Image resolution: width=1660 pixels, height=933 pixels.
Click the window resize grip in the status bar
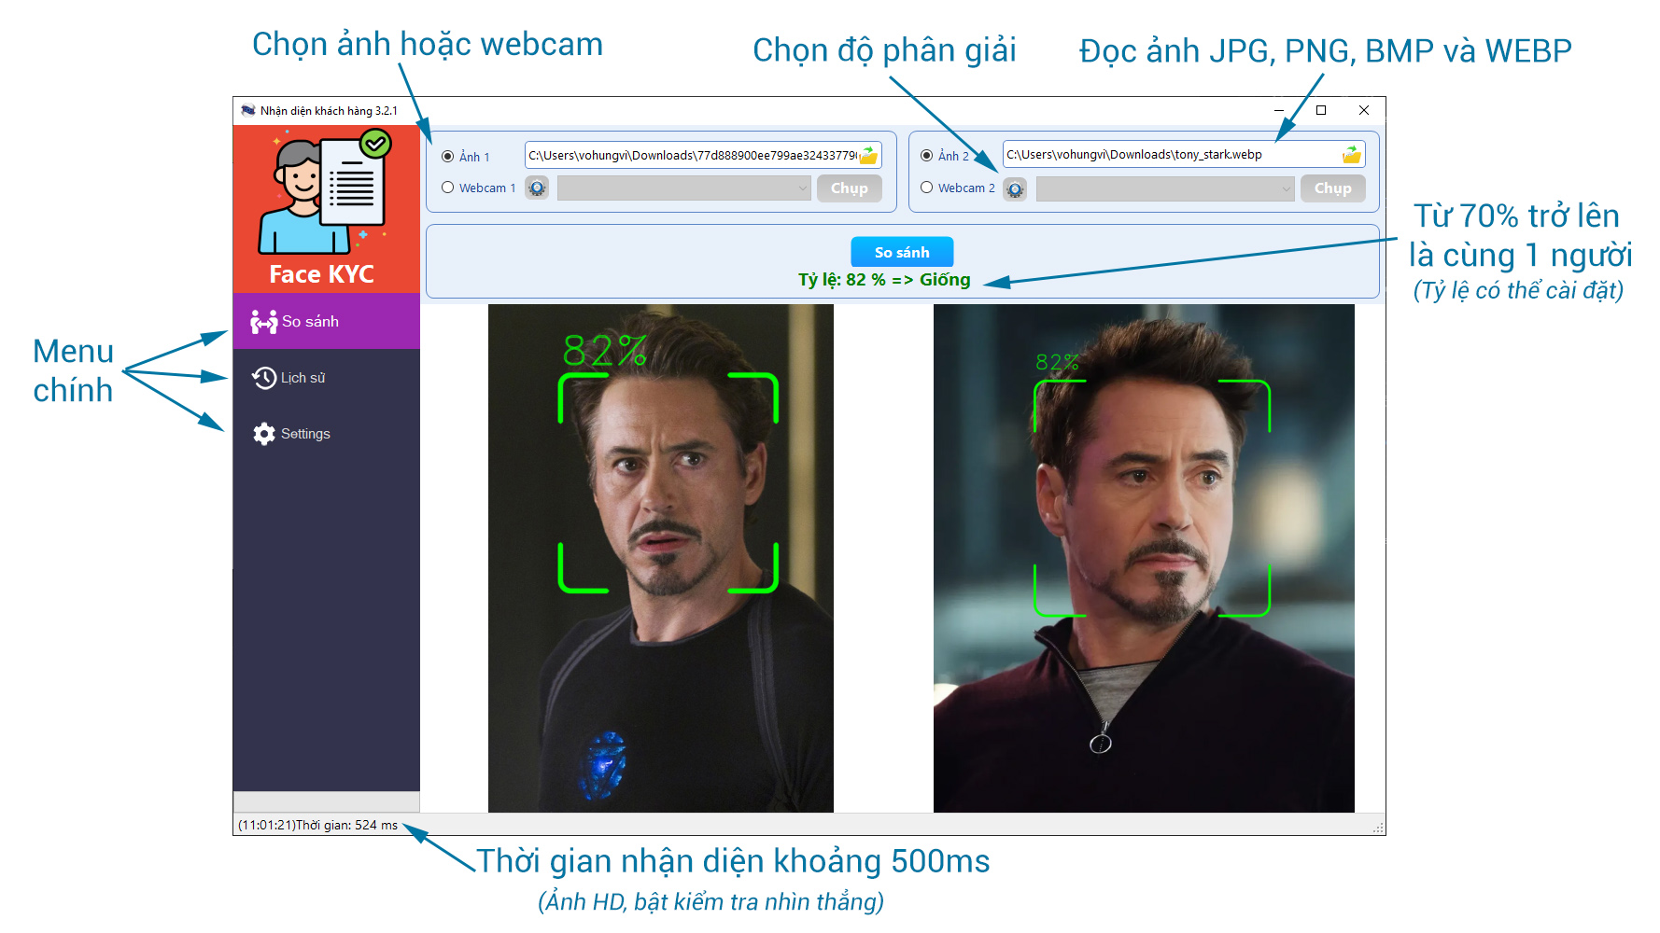pos(1378,828)
